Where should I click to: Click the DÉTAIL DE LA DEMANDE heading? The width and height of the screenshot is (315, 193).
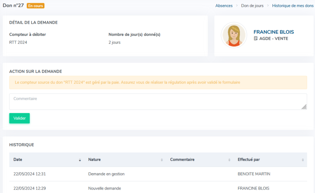click(33, 22)
